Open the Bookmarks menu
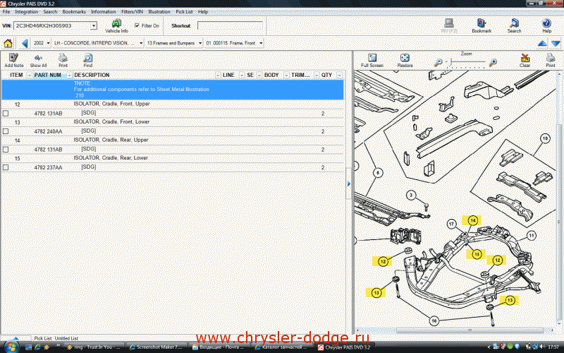Screen dimensions: 564x353 [74, 12]
